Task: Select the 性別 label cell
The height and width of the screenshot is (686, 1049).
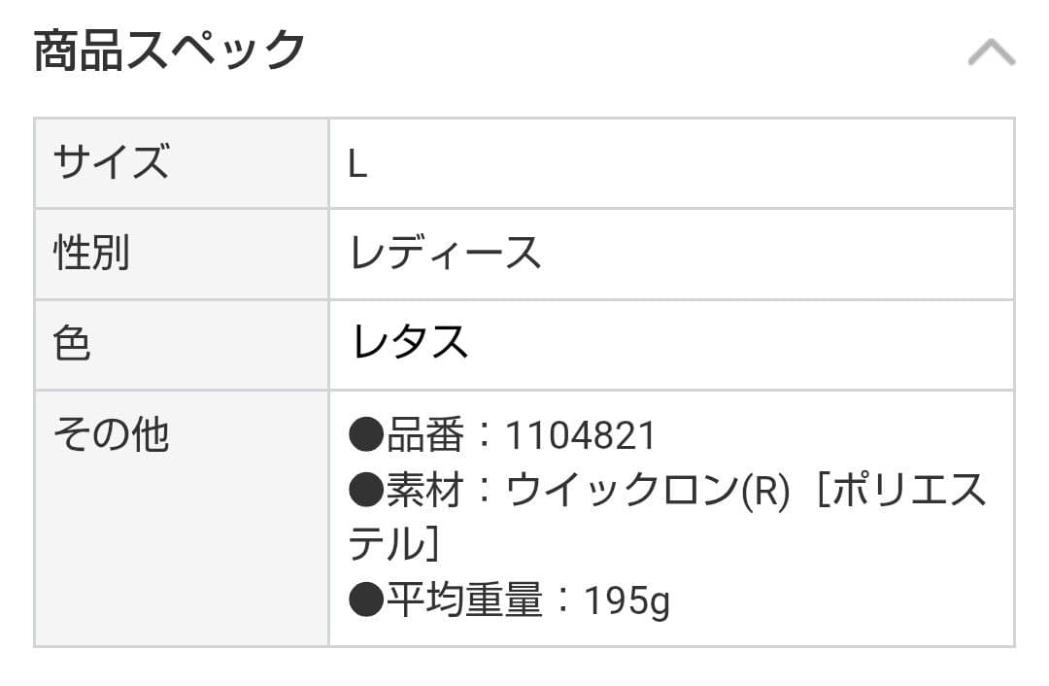Action: [x=182, y=254]
